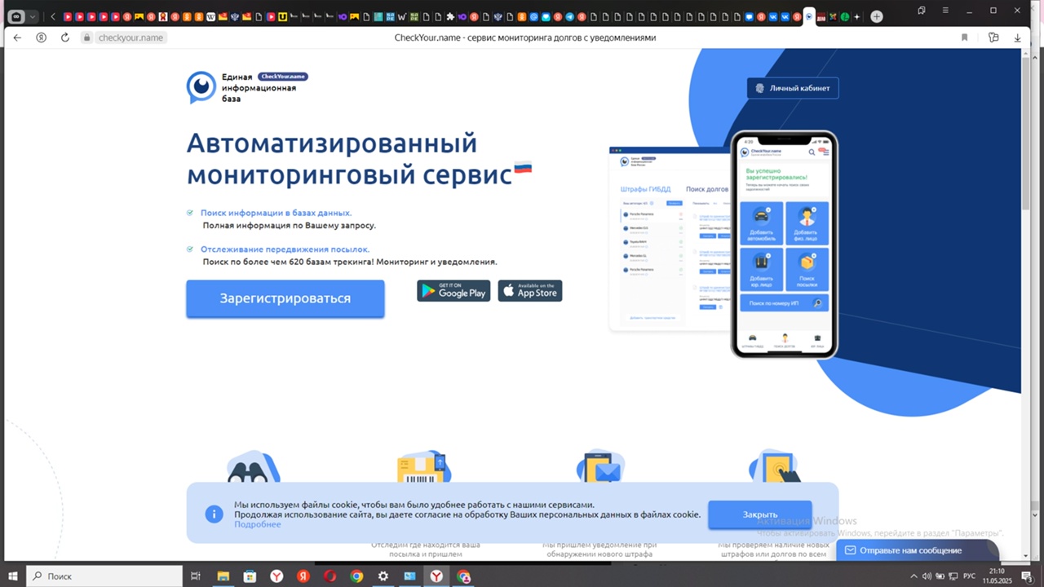
Task: Switch input language via РУС indicator
Action: click(970, 576)
